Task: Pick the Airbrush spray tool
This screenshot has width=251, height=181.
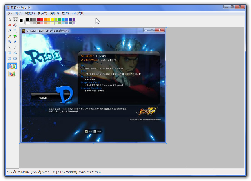Action: 9,42
